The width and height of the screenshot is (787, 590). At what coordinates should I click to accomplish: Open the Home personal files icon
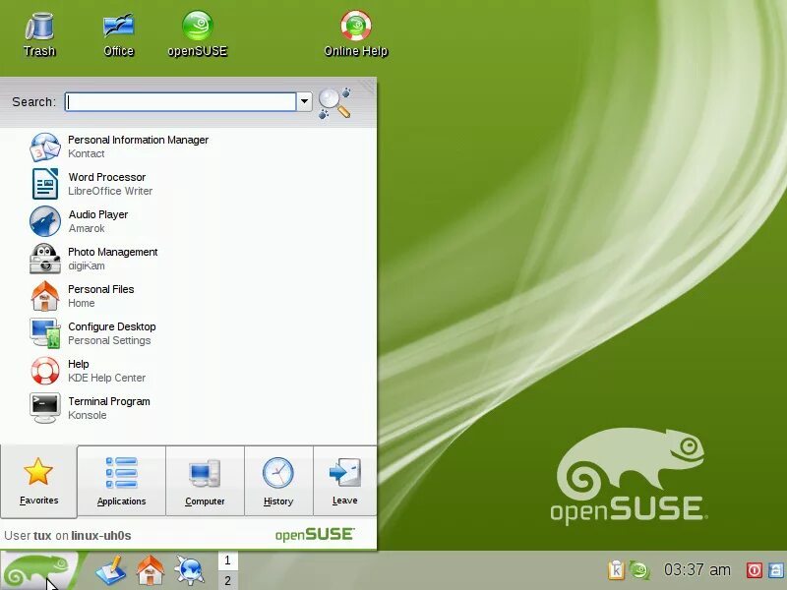point(44,296)
